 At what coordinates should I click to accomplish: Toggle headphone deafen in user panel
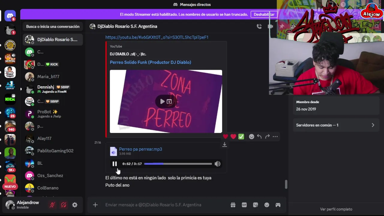click(x=64, y=205)
